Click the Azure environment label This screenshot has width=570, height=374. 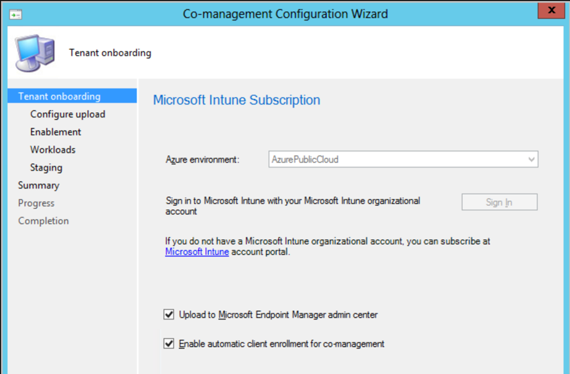[x=203, y=160]
